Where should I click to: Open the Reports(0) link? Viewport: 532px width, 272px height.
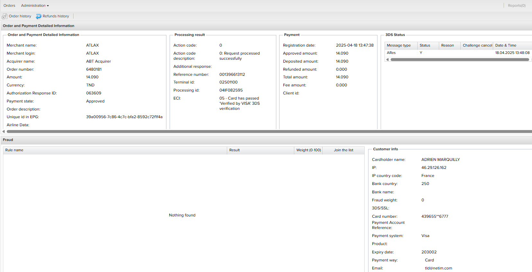[x=516, y=5]
